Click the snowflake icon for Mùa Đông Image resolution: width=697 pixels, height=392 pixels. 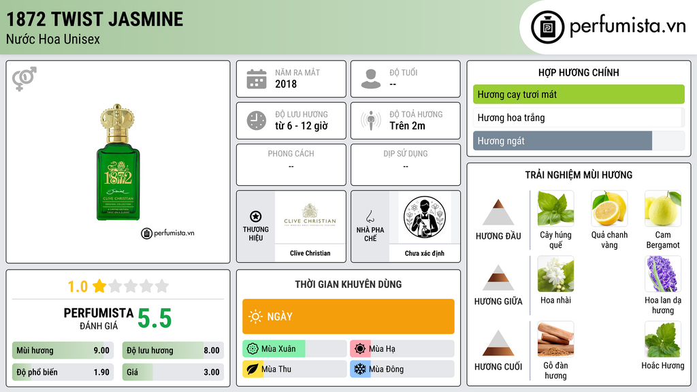click(360, 369)
